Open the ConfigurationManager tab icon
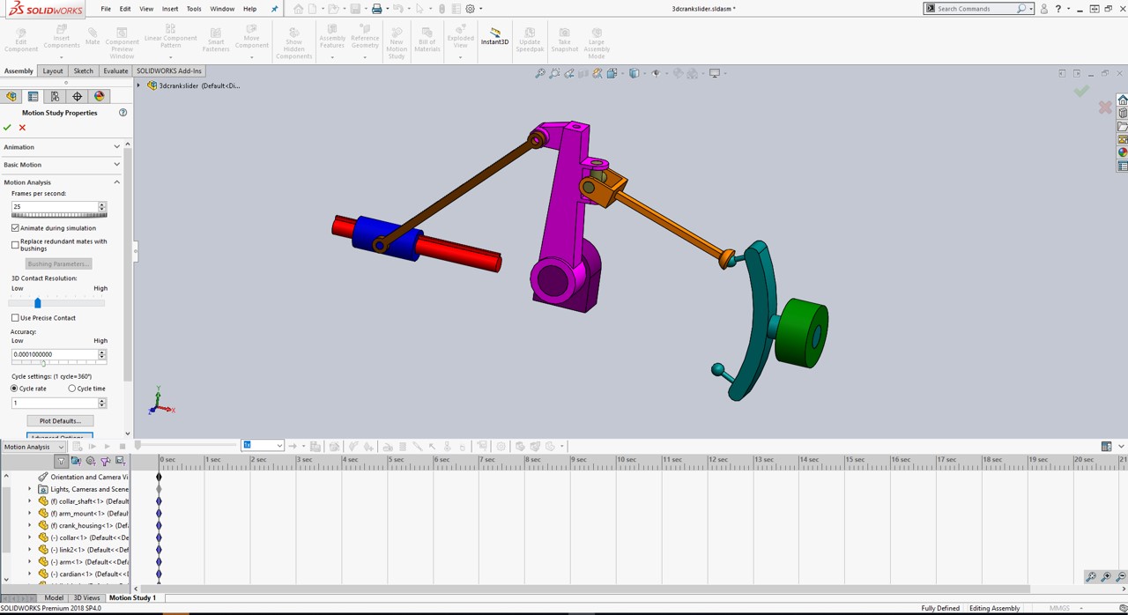This screenshot has height=615, width=1128. point(55,96)
